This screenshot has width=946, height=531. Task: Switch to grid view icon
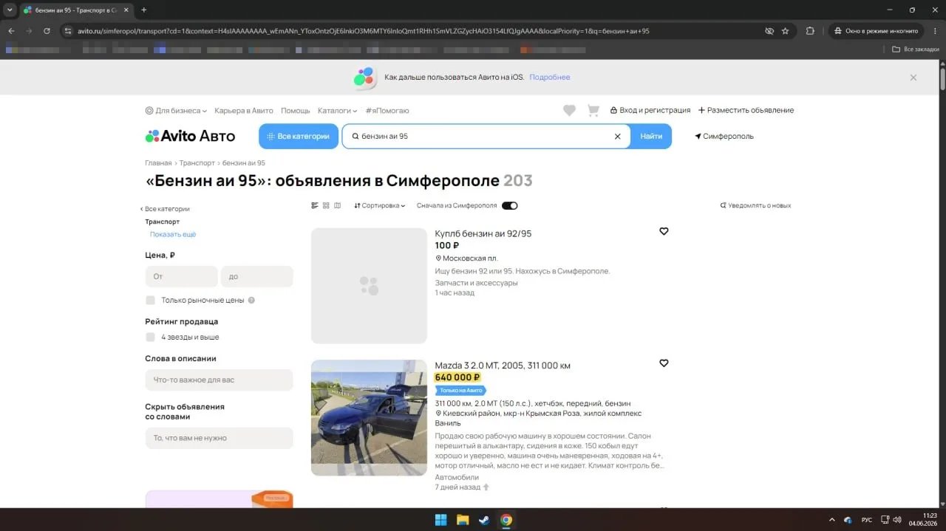pos(326,205)
